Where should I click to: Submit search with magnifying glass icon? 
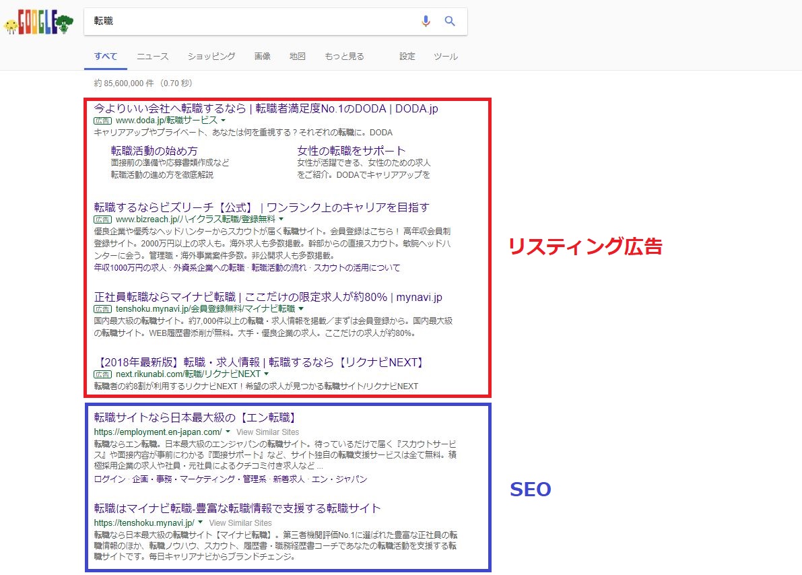[450, 21]
